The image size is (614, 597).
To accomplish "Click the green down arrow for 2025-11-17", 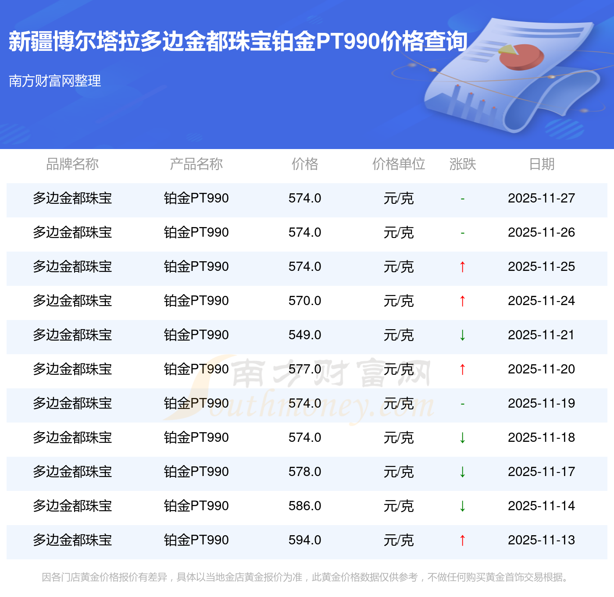I will [x=462, y=472].
